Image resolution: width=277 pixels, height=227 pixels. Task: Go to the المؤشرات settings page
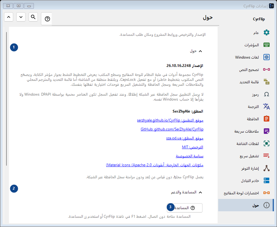tap(251, 45)
